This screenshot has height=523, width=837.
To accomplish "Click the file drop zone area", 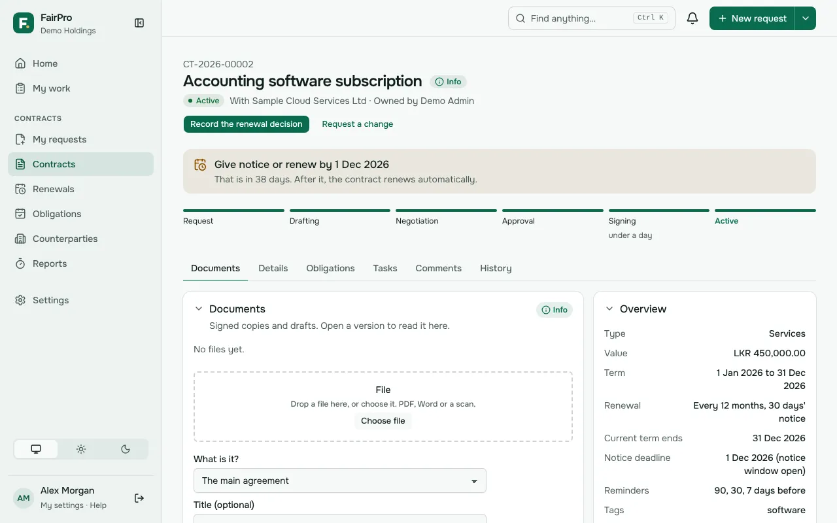I will click(383, 407).
